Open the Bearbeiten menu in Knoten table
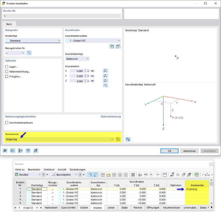The image size is (221, 212). coord(34,170)
